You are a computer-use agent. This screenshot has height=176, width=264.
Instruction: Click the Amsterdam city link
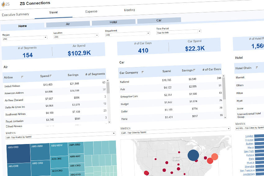click(x=249, y=174)
